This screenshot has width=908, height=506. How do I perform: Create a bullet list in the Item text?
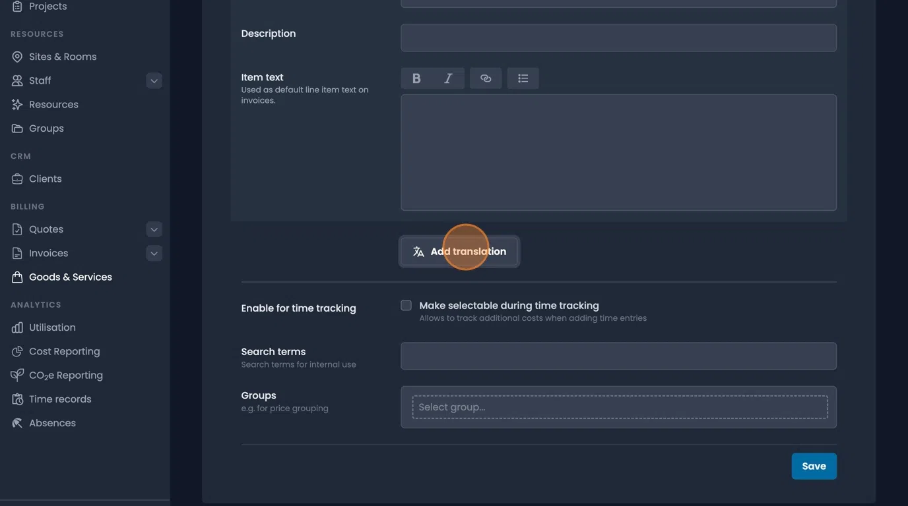click(x=523, y=78)
